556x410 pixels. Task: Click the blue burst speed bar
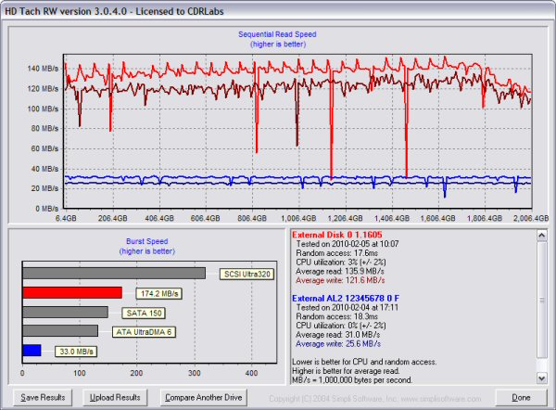[x=32, y=350]
